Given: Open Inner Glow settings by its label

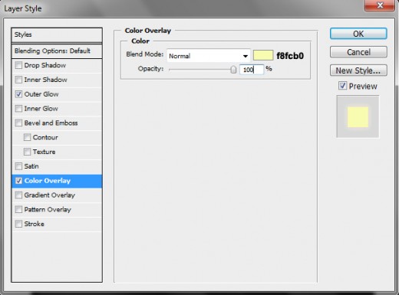Looking at the screenshot, I should tap(41, 109).
